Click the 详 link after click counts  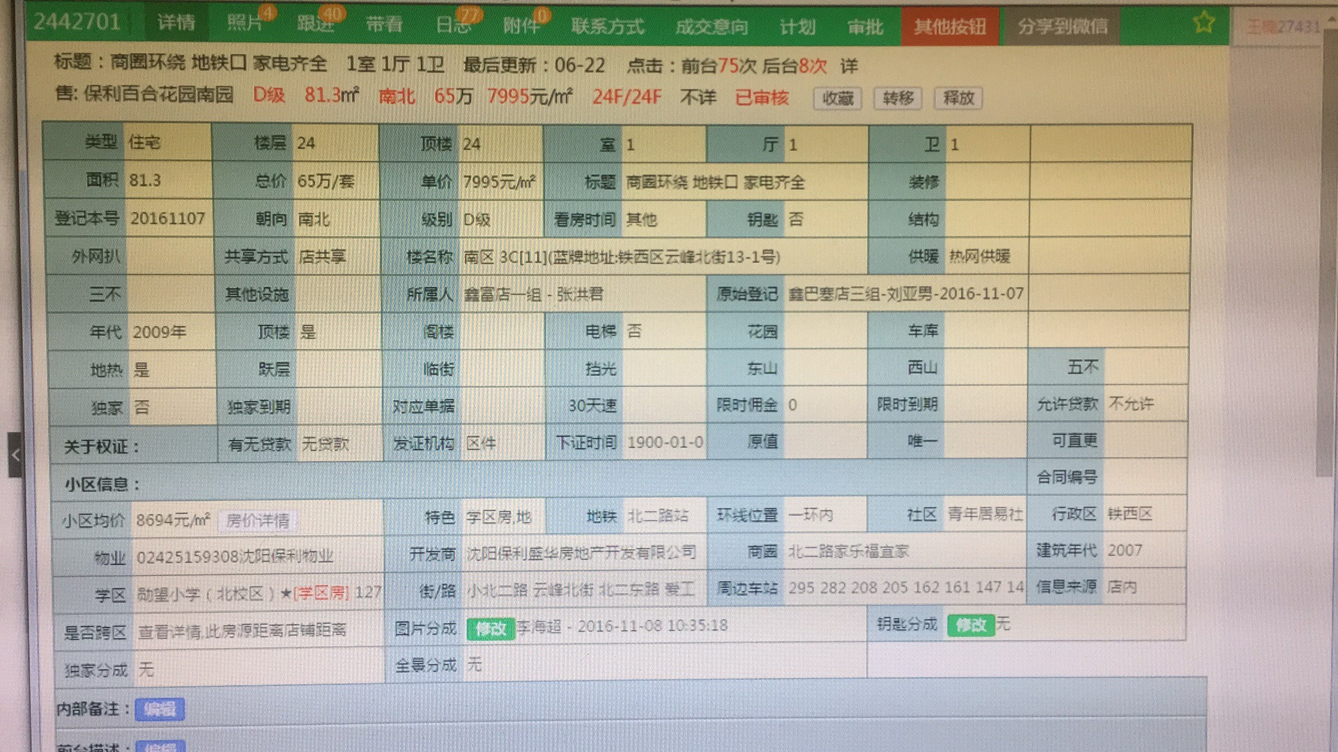point(848,66)
